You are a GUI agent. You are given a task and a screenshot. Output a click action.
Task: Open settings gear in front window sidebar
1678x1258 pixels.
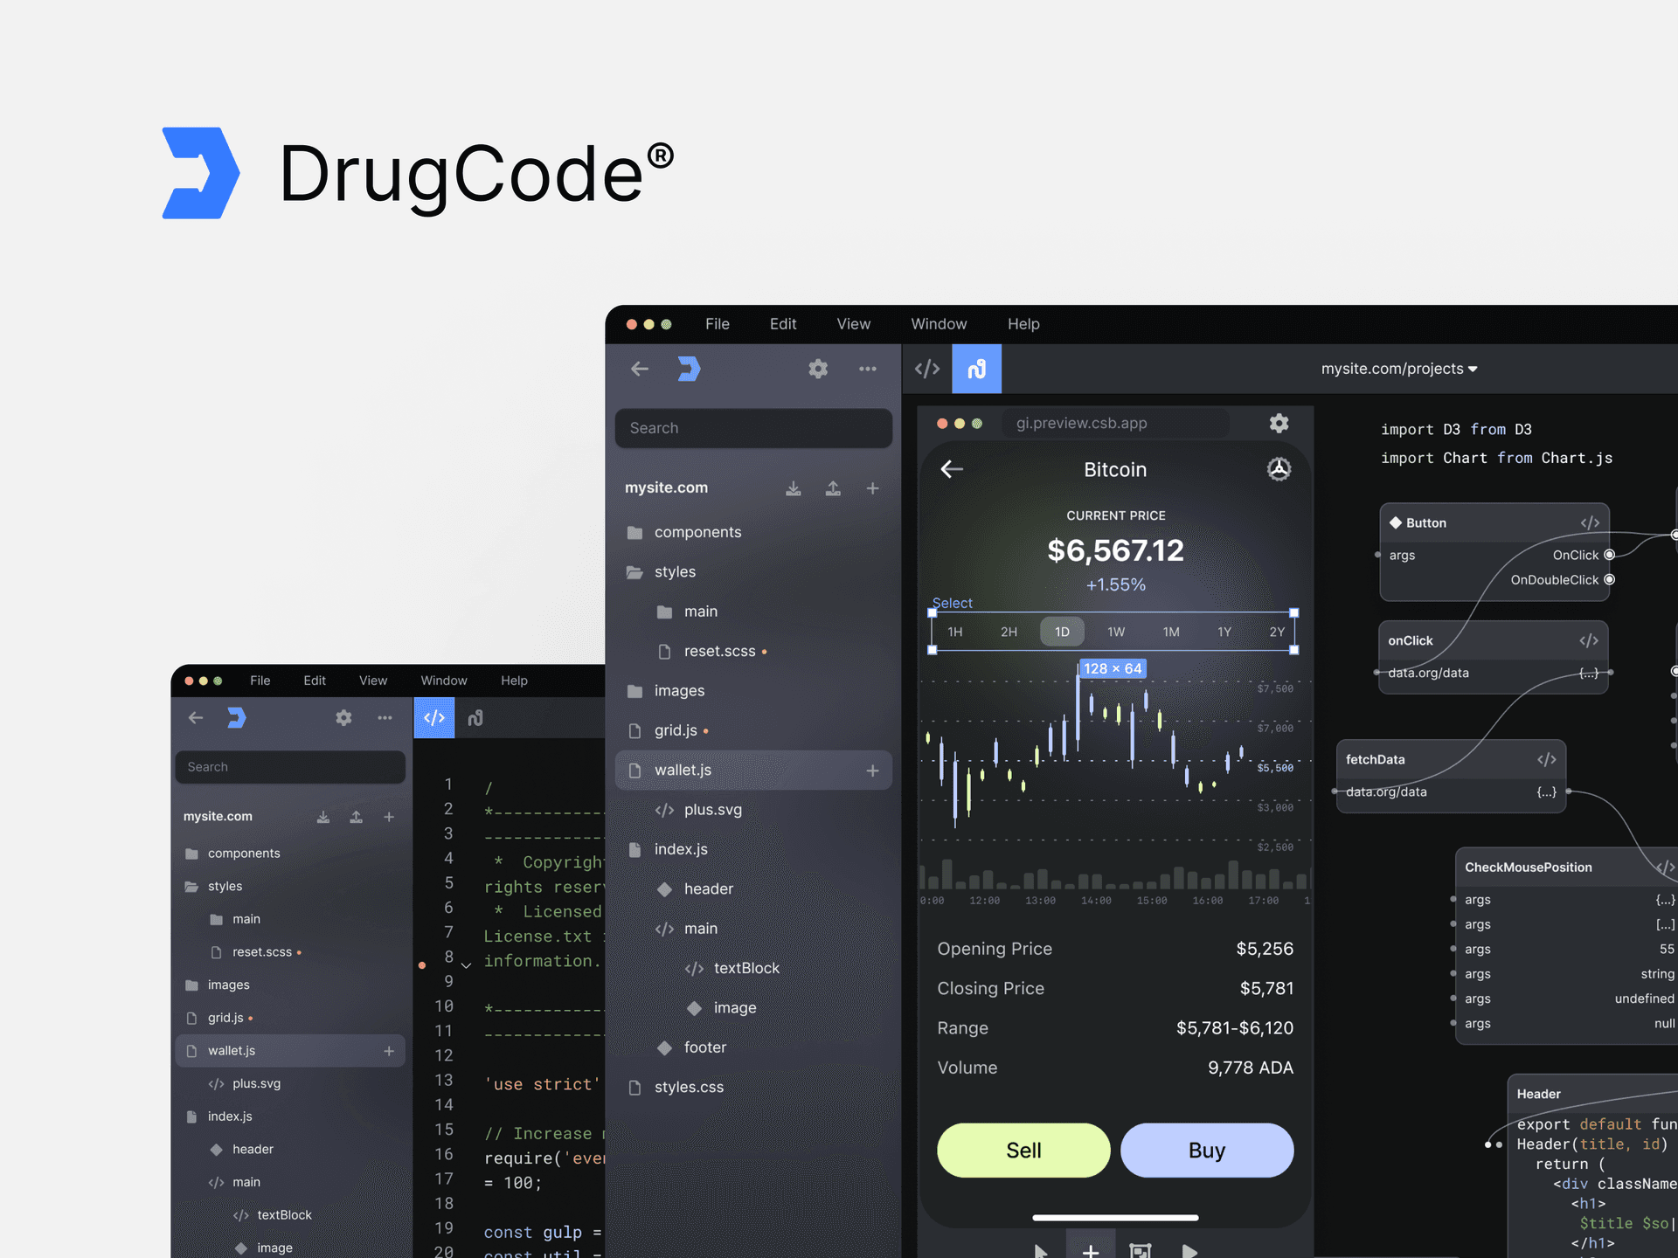point(818,369)
